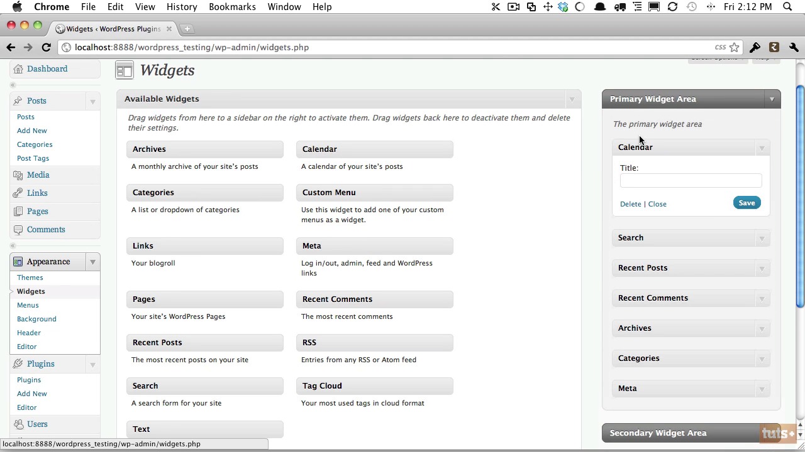
Task: Expand the Secondary Widget Area panel
Action: [x=772, y=433]
